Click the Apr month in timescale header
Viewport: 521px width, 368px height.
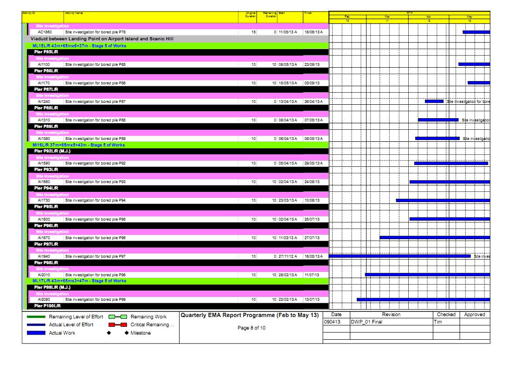[429, 17]
